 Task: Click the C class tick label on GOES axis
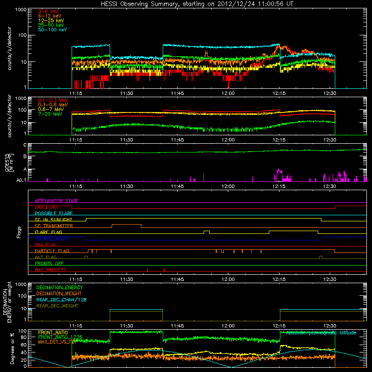(25, 145)
